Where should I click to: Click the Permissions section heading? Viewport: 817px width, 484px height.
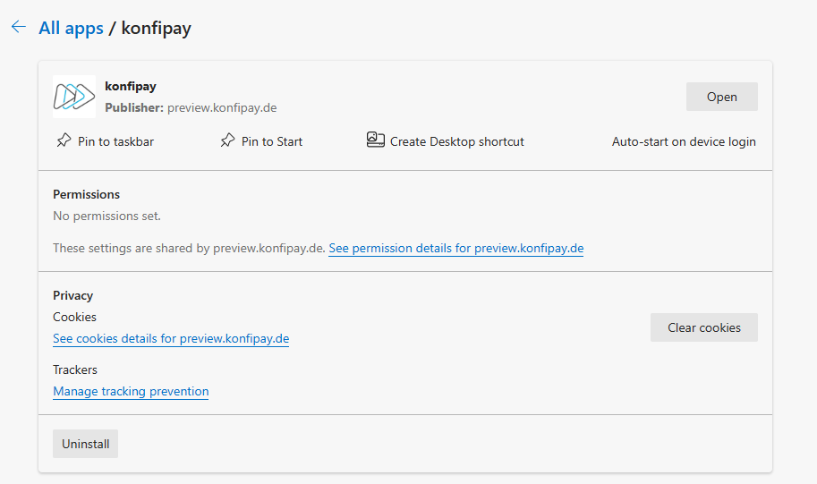(x=86, y=194)
